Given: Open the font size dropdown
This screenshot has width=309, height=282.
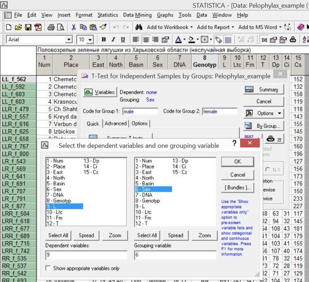Looking at the screenshot, I should (x=90, y=40).
